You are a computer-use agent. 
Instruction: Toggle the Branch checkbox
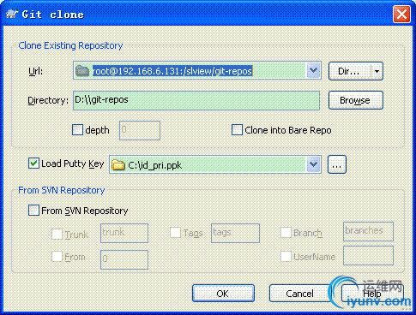pyautogui.click(x=286, y=233)
